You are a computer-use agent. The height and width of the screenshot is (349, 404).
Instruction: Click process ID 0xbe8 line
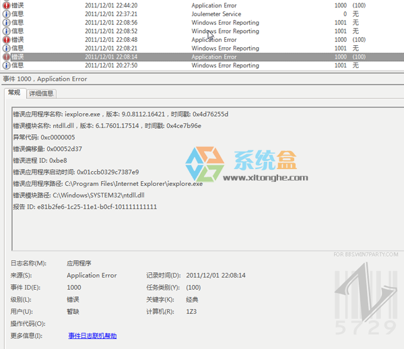tap(40, 160)
